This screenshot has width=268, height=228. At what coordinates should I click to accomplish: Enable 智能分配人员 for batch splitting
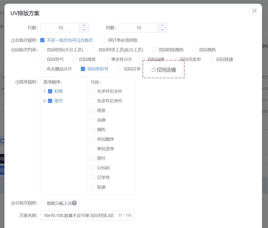coord(42,203)
